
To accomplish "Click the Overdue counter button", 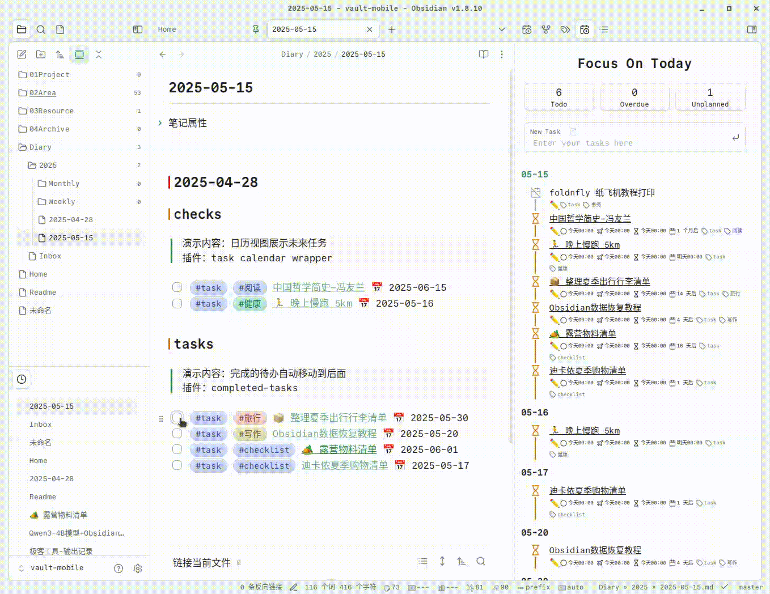I will point(634,97).
